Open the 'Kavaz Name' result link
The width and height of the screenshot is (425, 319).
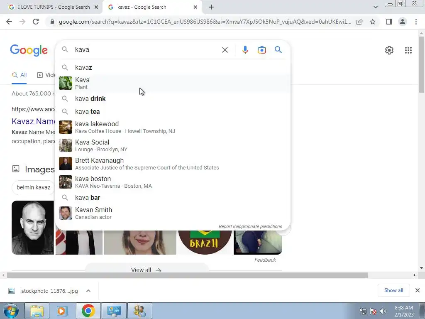pos(33,121)
